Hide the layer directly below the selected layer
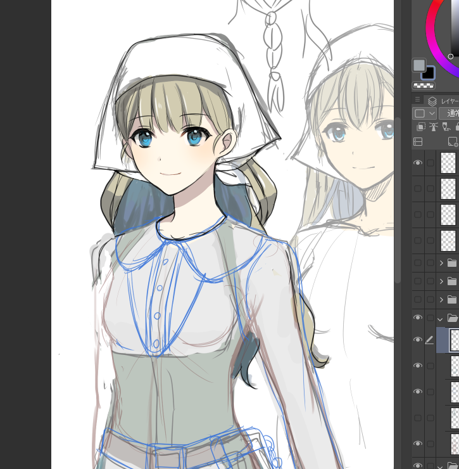 (418, 366)
